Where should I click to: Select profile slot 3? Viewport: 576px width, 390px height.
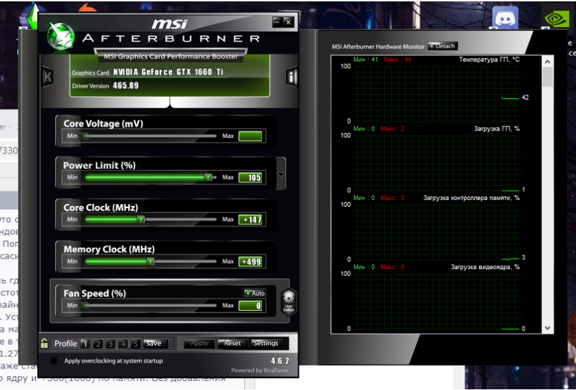(110, 344)
